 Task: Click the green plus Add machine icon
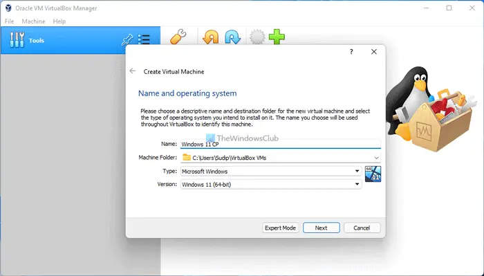(x=277, y=37)
